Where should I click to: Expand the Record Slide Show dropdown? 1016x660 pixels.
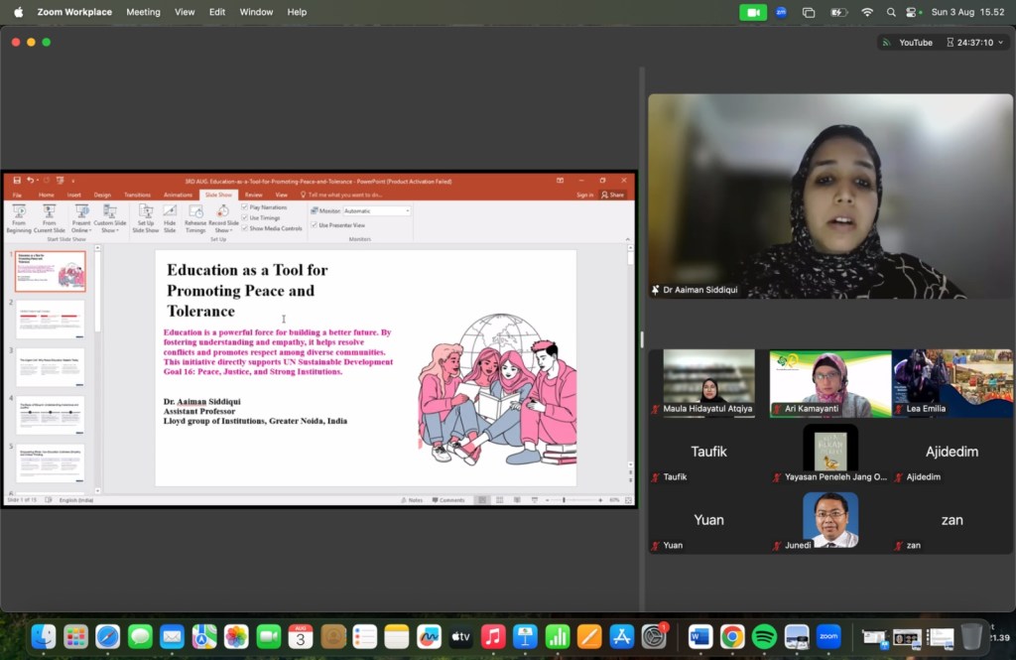click(x=223, y=230)
